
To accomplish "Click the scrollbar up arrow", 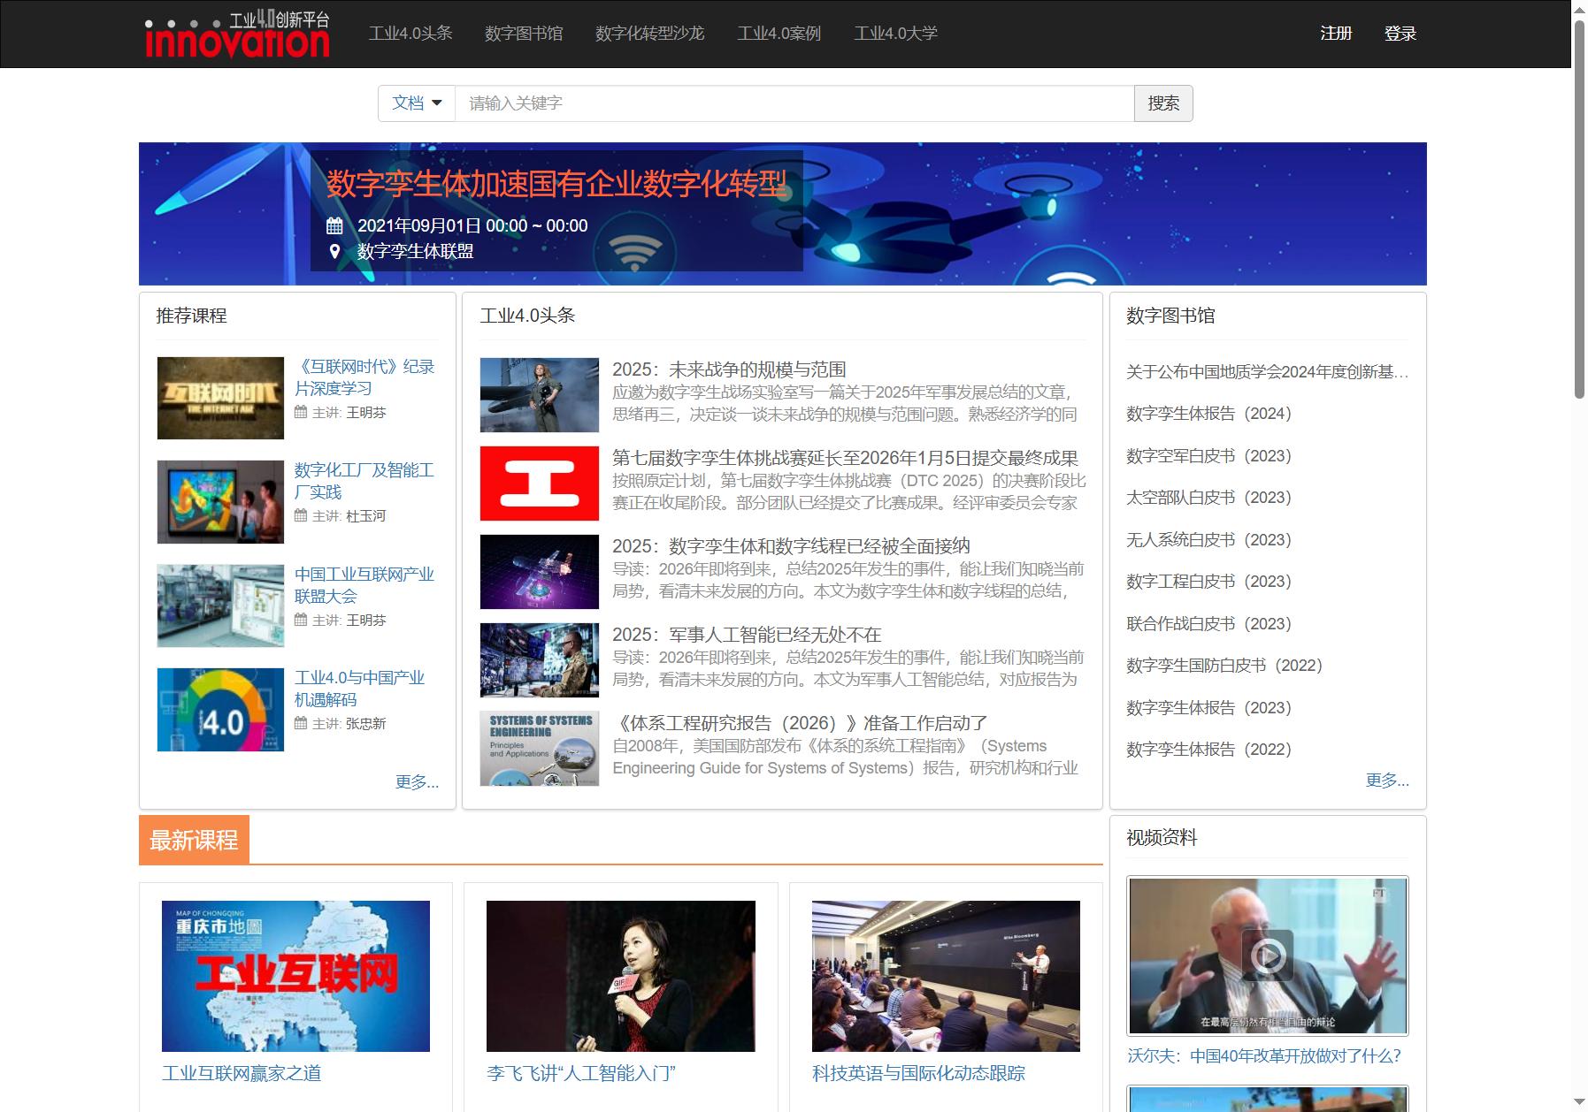I will tap(1579, 8).
